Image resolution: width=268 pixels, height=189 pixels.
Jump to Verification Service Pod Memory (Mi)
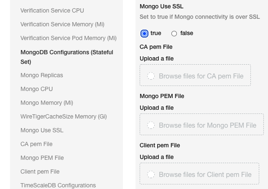point(69,38)
